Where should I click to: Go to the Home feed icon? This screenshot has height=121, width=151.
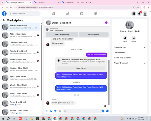[53, 14]
